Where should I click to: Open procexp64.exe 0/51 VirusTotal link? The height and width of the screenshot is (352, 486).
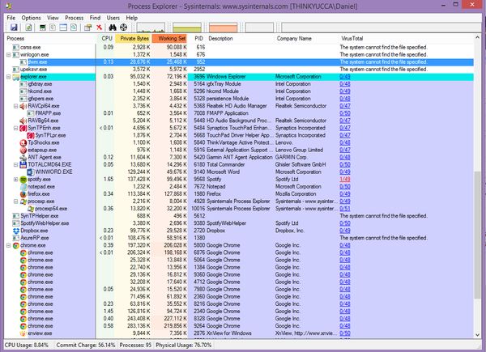click(x=345, y=209)
